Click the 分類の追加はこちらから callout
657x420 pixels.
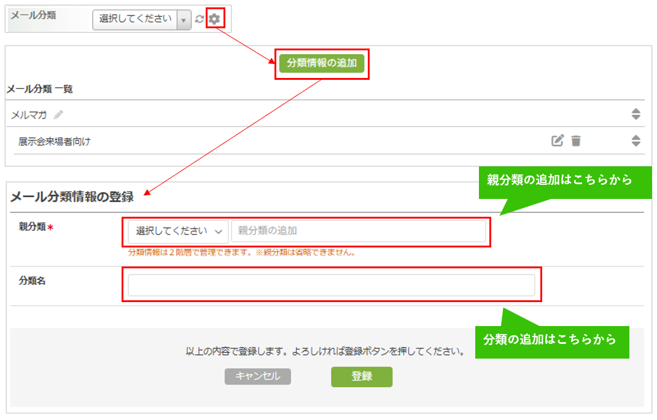552,340
